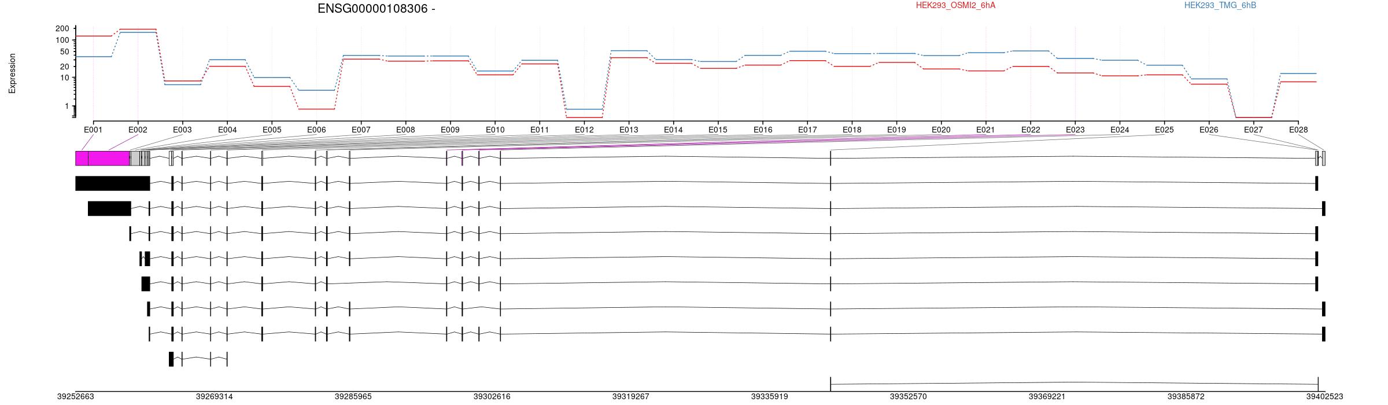Click the red expression line at E006
Image resolution: width=1388 pixels, height=405 pixels.
(316, 109)
